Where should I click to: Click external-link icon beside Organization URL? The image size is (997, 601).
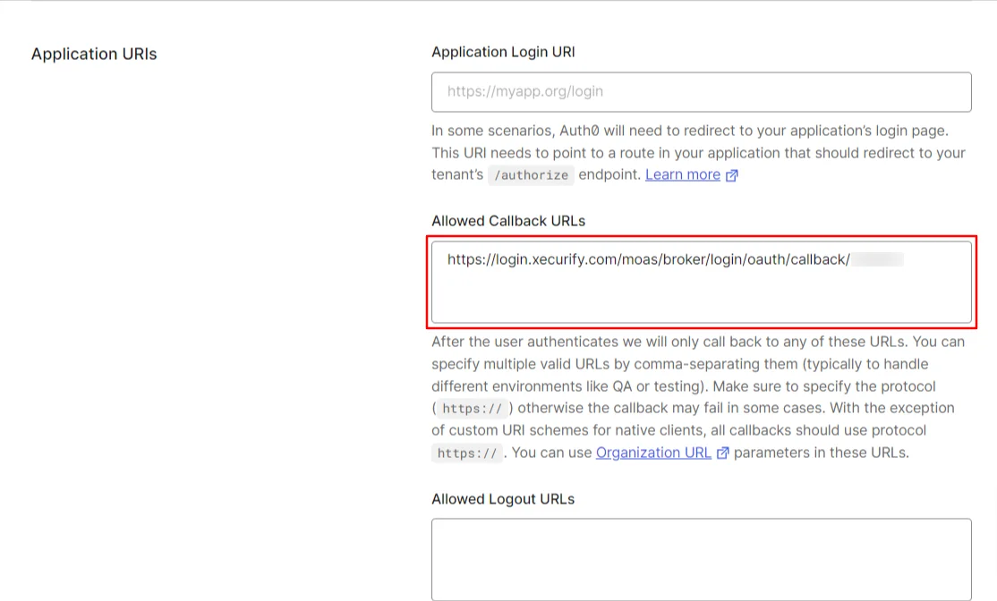click(722, 453)
